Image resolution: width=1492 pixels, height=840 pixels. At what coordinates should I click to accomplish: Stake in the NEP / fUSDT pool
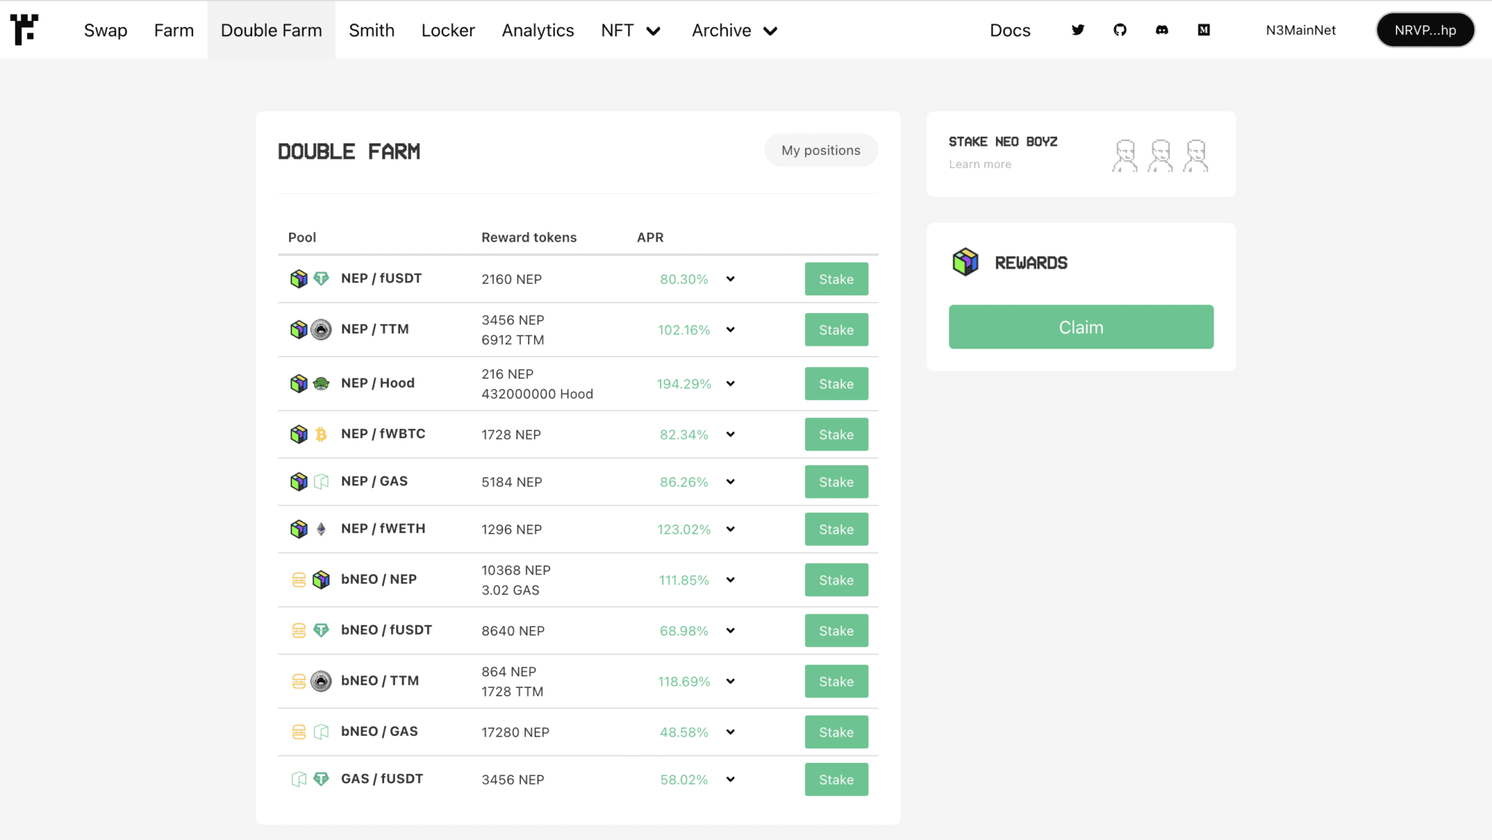836,279
